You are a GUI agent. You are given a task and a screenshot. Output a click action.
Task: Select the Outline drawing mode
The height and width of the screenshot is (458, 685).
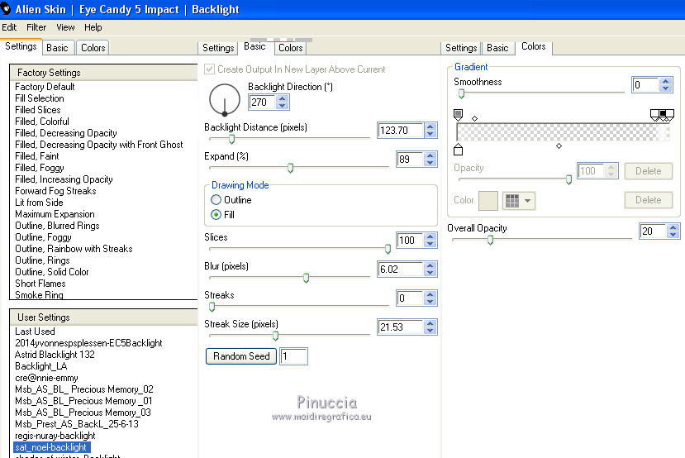[x=216, y=200]
